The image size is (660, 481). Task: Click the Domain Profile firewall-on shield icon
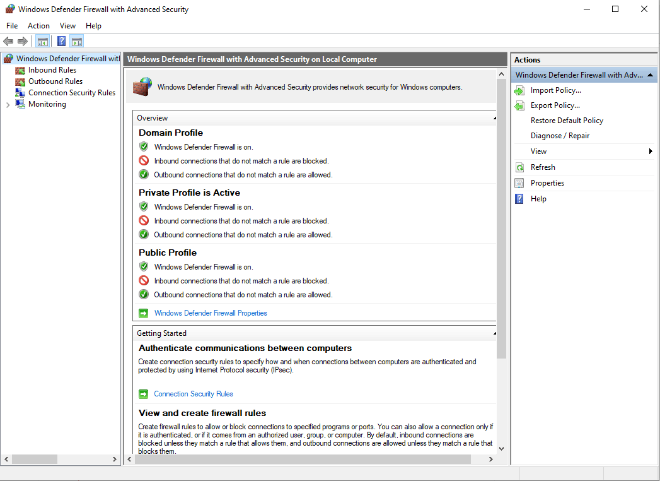144,146
